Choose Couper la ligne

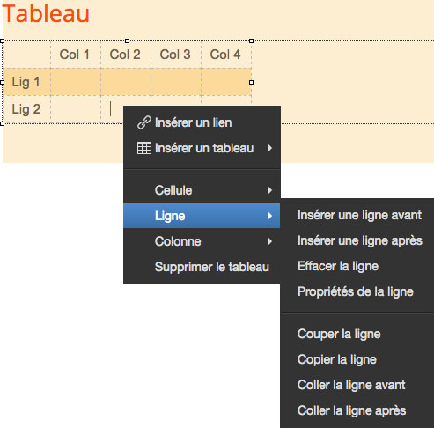coord(339,334)
